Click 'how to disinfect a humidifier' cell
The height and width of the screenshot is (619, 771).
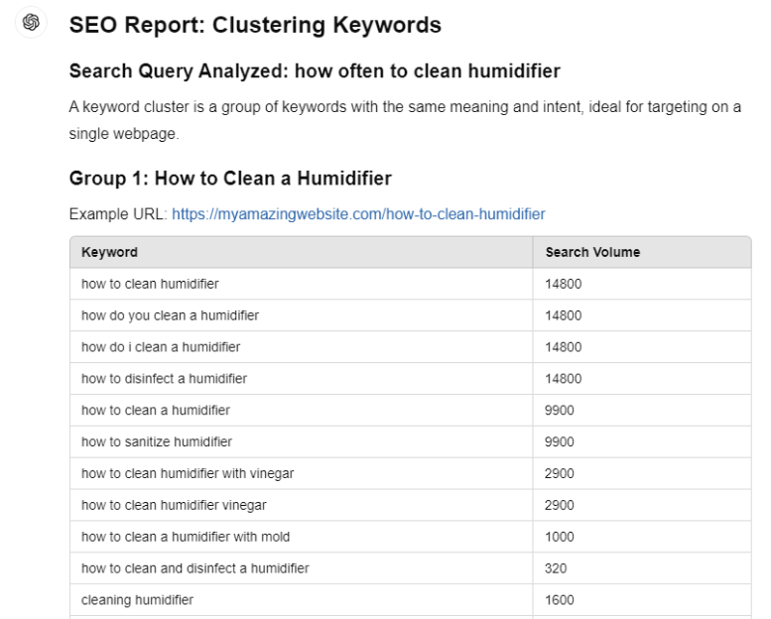click(x=302, y=379)
